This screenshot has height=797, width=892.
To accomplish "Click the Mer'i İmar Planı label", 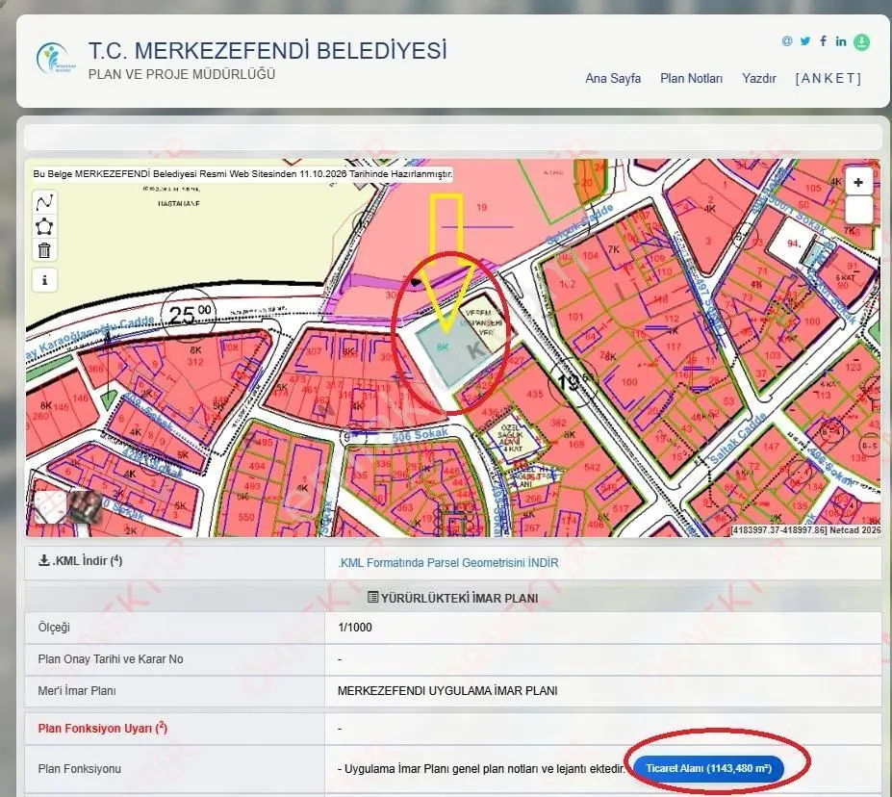I will (x=77, y=691).
